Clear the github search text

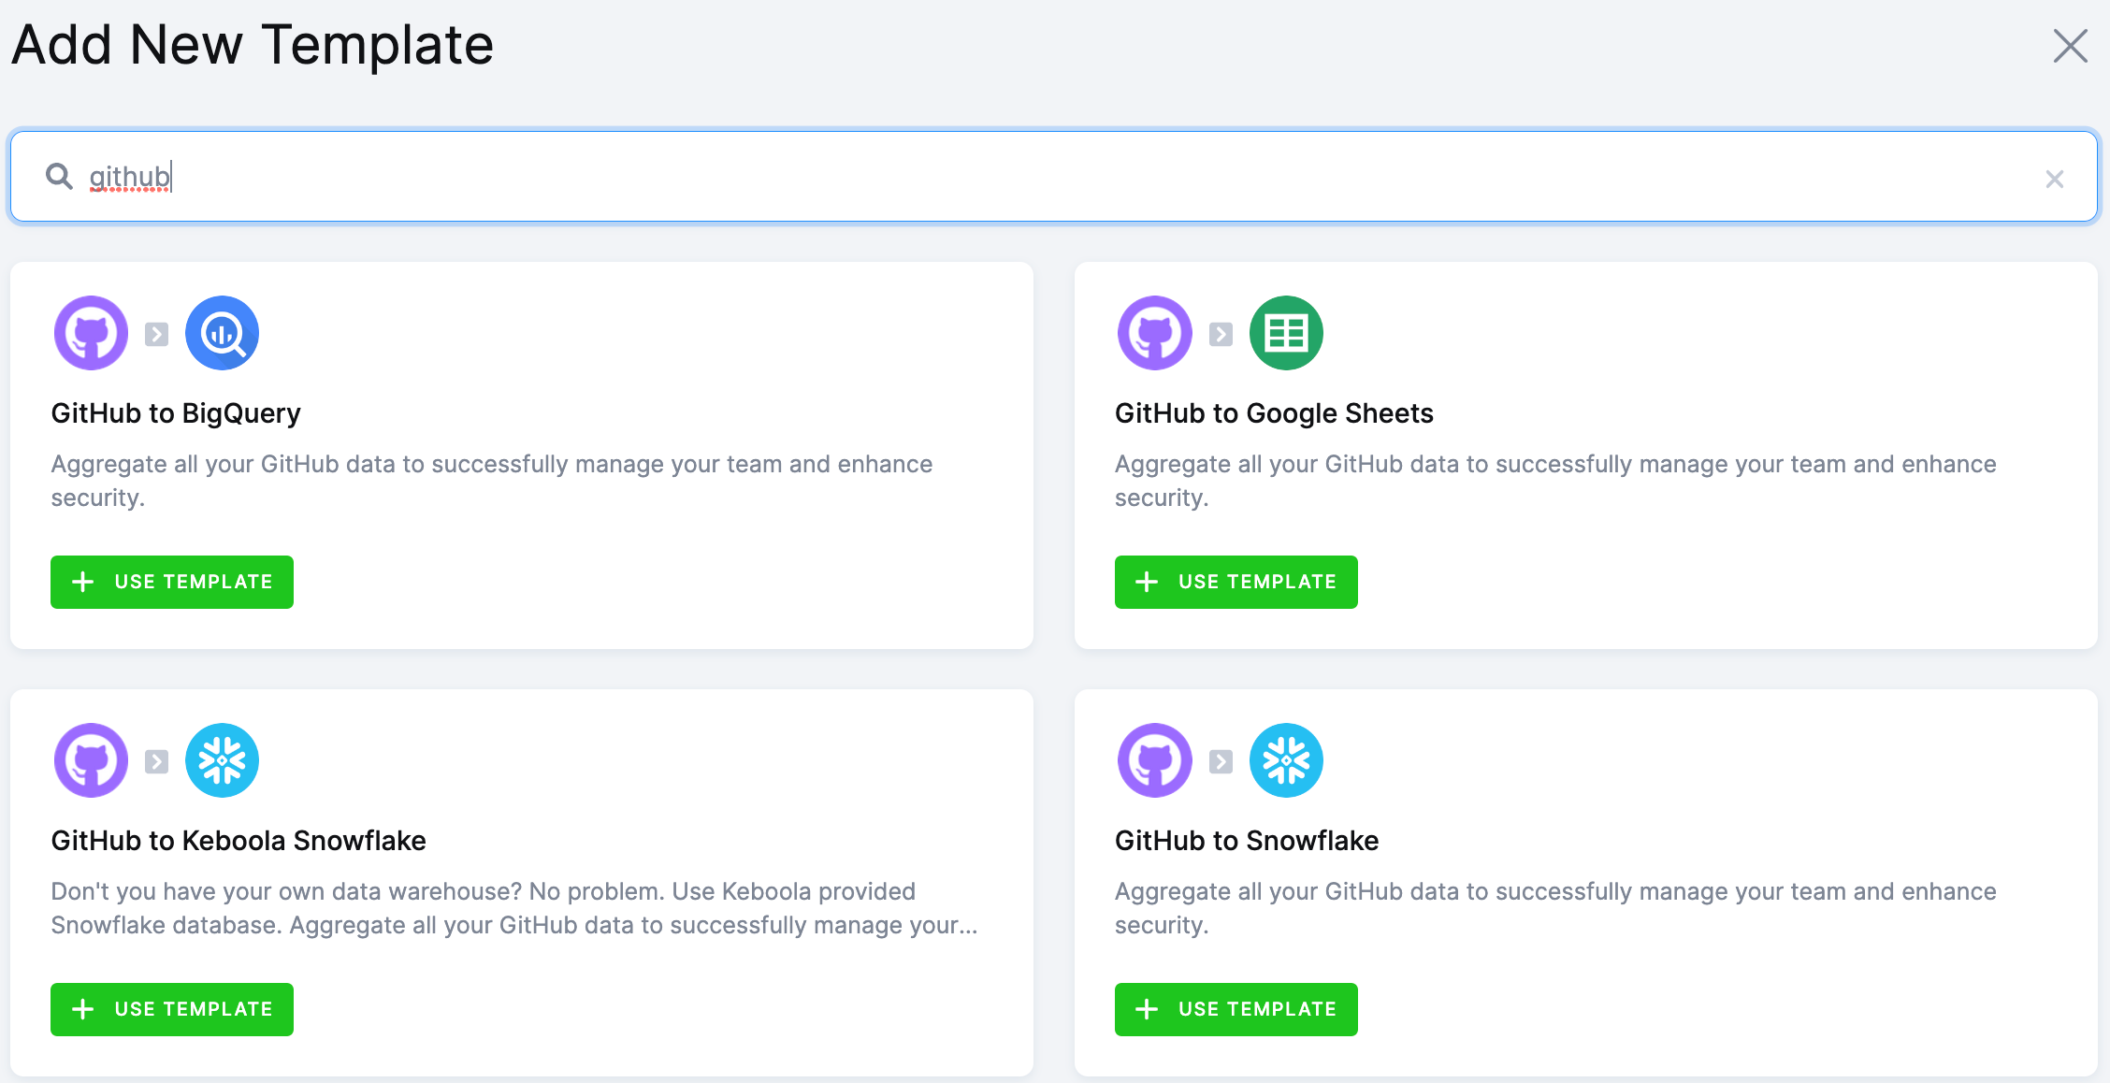(x=2054, y=179)
